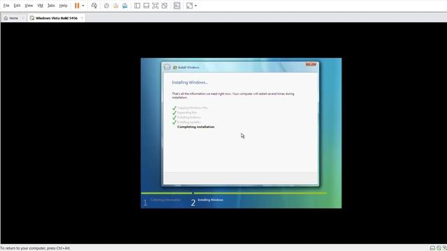The height and width of the screenshot is (251, 447).
Task: Expand the power options dropdown arrow
Action: (x=83, y=6)
